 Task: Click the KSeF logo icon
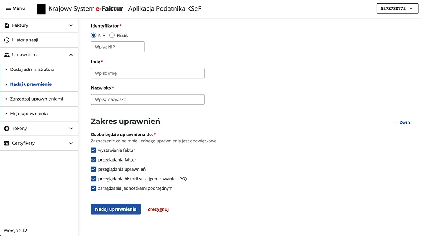(41, 8)
